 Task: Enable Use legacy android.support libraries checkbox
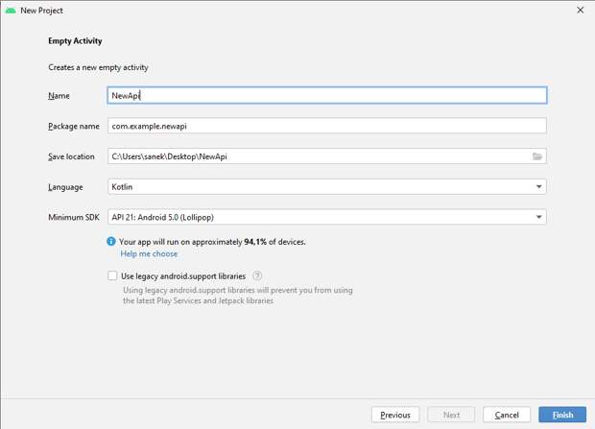113,276
